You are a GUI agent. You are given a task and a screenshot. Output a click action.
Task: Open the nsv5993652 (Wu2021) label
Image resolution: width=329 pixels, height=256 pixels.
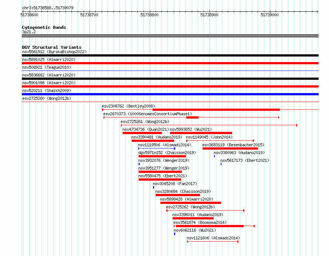coord(191,129)
